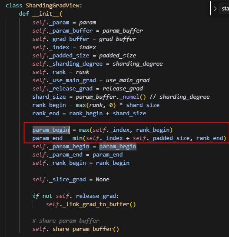Viewport: 229px width, 237px height.
Task: Click 'self._index = index' line
Action: 64,47
